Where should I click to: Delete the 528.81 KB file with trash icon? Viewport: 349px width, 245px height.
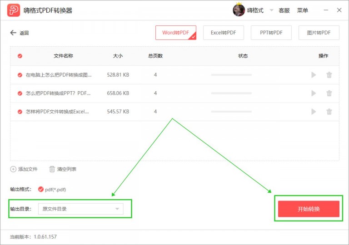(x=329, y=75)
